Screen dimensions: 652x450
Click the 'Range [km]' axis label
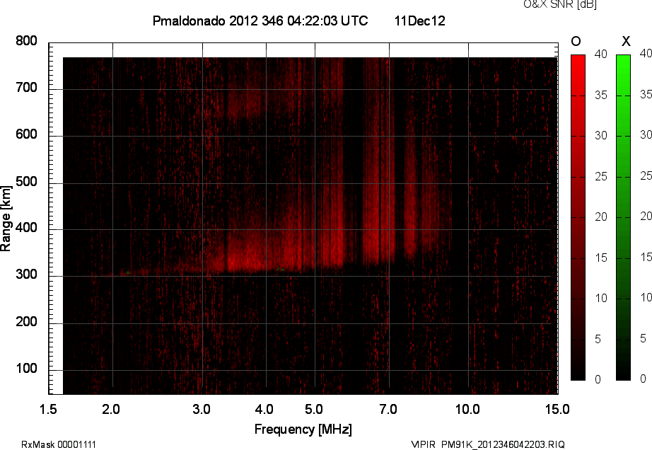(6, 219)
